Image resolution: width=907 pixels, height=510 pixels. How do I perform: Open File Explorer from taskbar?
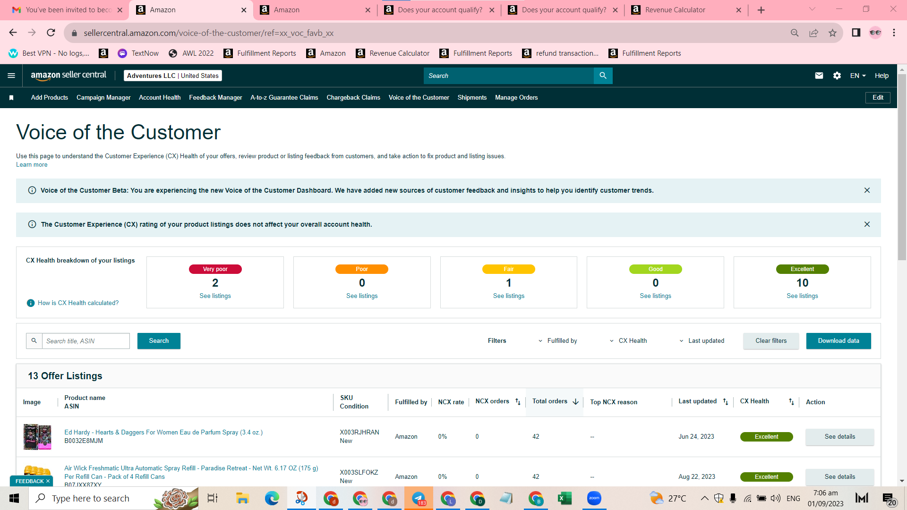[x=242, y=498]
